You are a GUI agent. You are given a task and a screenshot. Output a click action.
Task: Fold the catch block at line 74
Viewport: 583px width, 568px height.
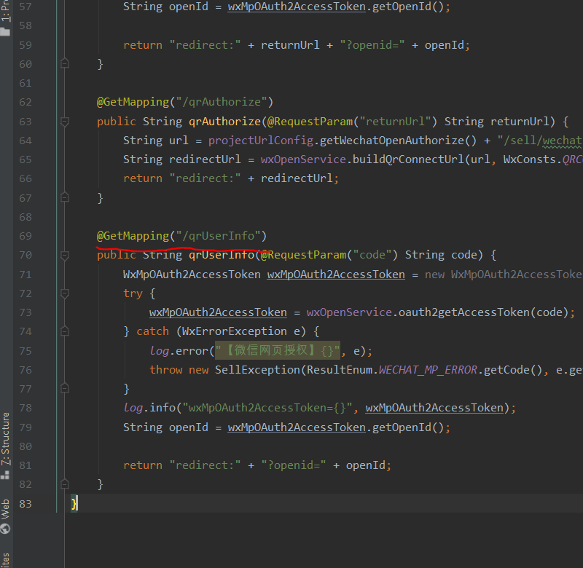click(x=65, y=331)
